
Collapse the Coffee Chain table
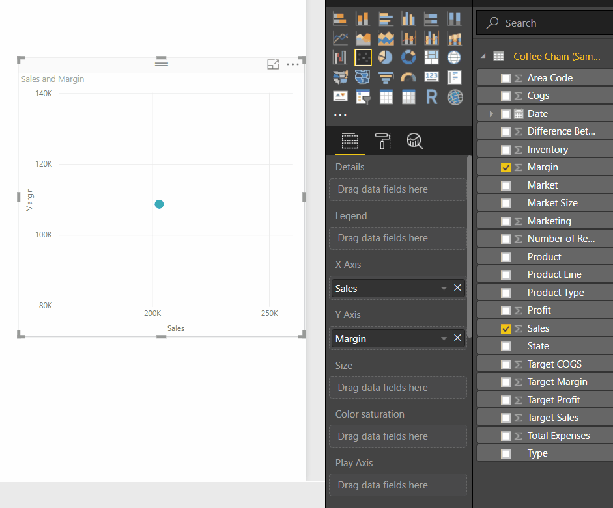tap(483, 56)
